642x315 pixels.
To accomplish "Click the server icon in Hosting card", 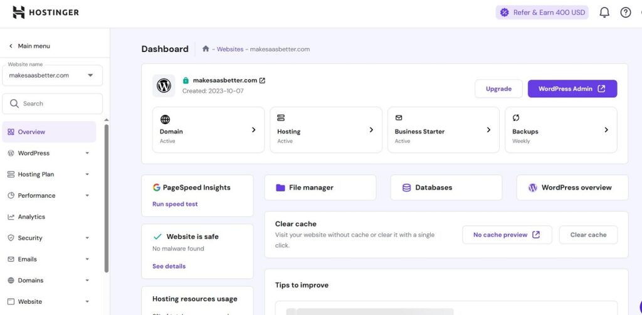I will click(x=281, y=118).
